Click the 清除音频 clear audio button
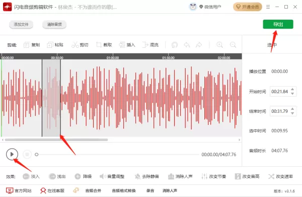The height and width of the screenshot is (197, 302). coord(54,25)
